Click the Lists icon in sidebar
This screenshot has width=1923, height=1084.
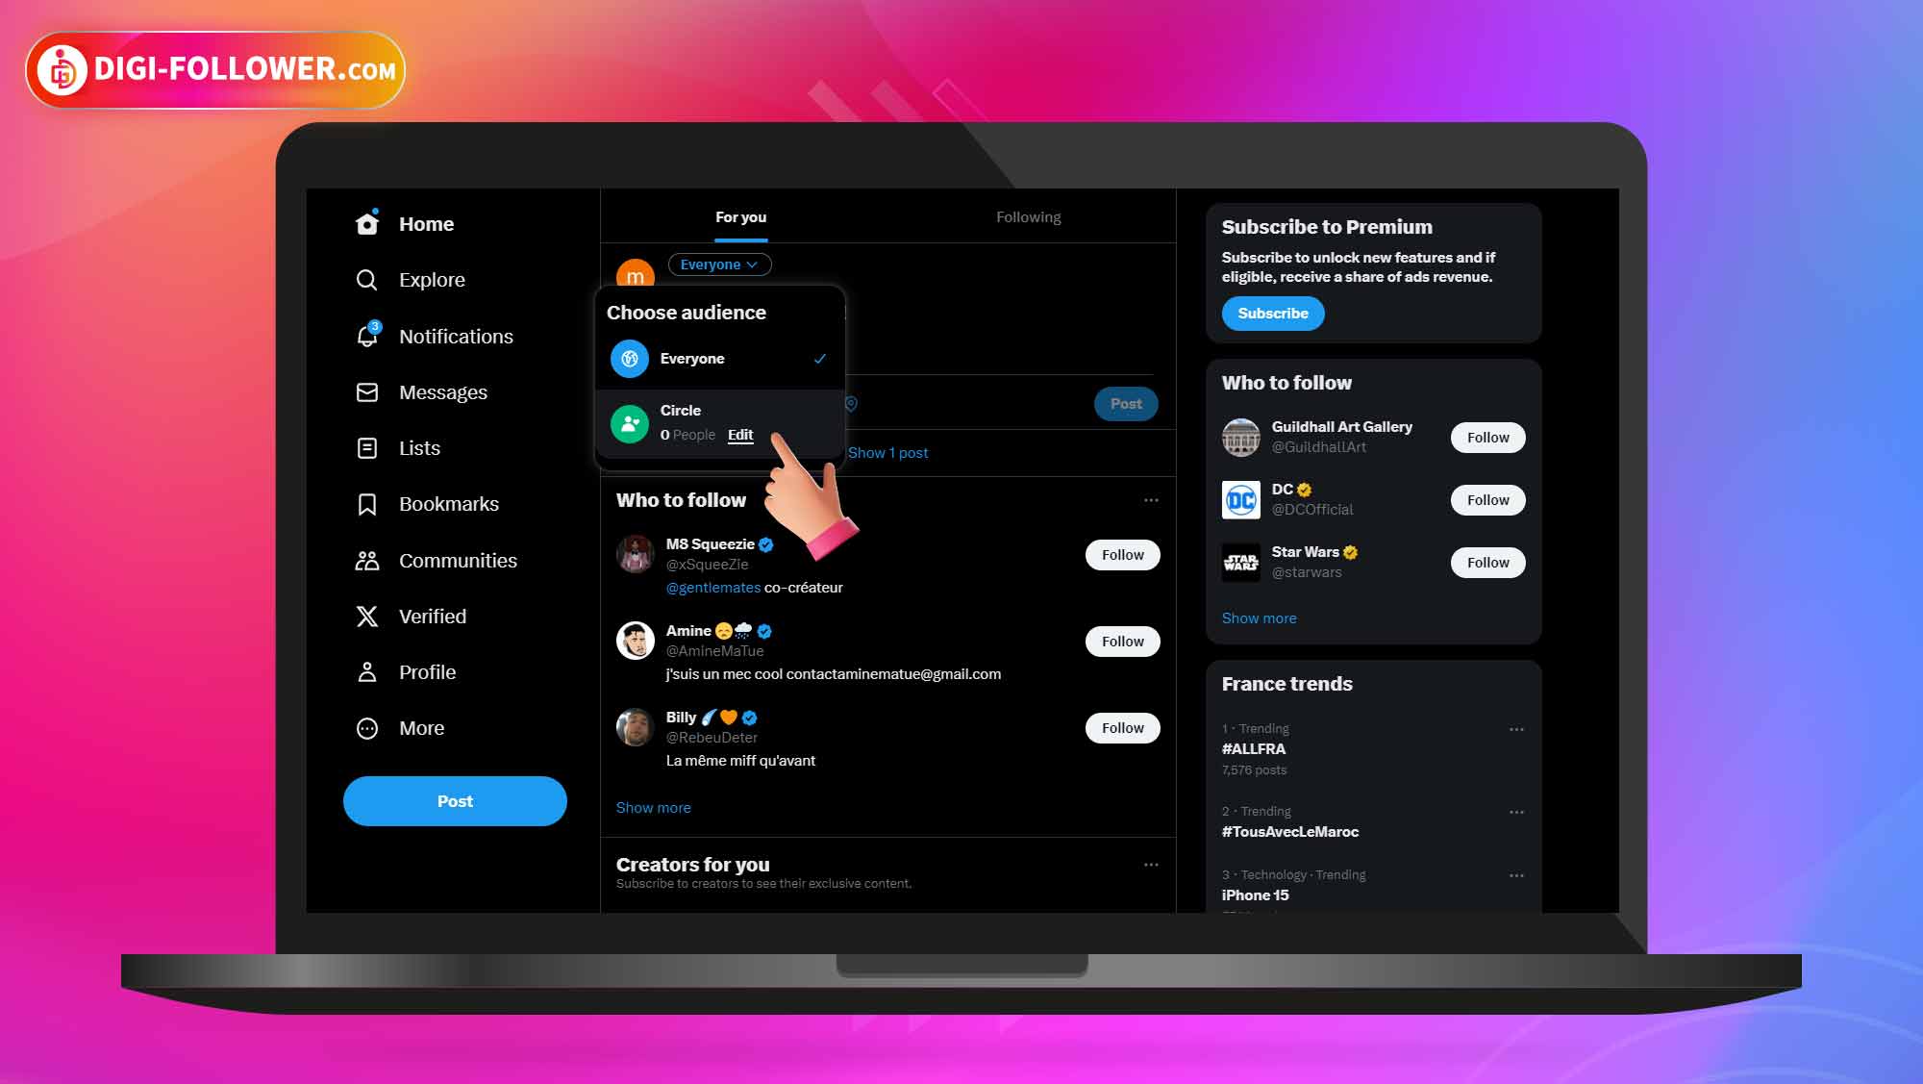tap(368, 447)
